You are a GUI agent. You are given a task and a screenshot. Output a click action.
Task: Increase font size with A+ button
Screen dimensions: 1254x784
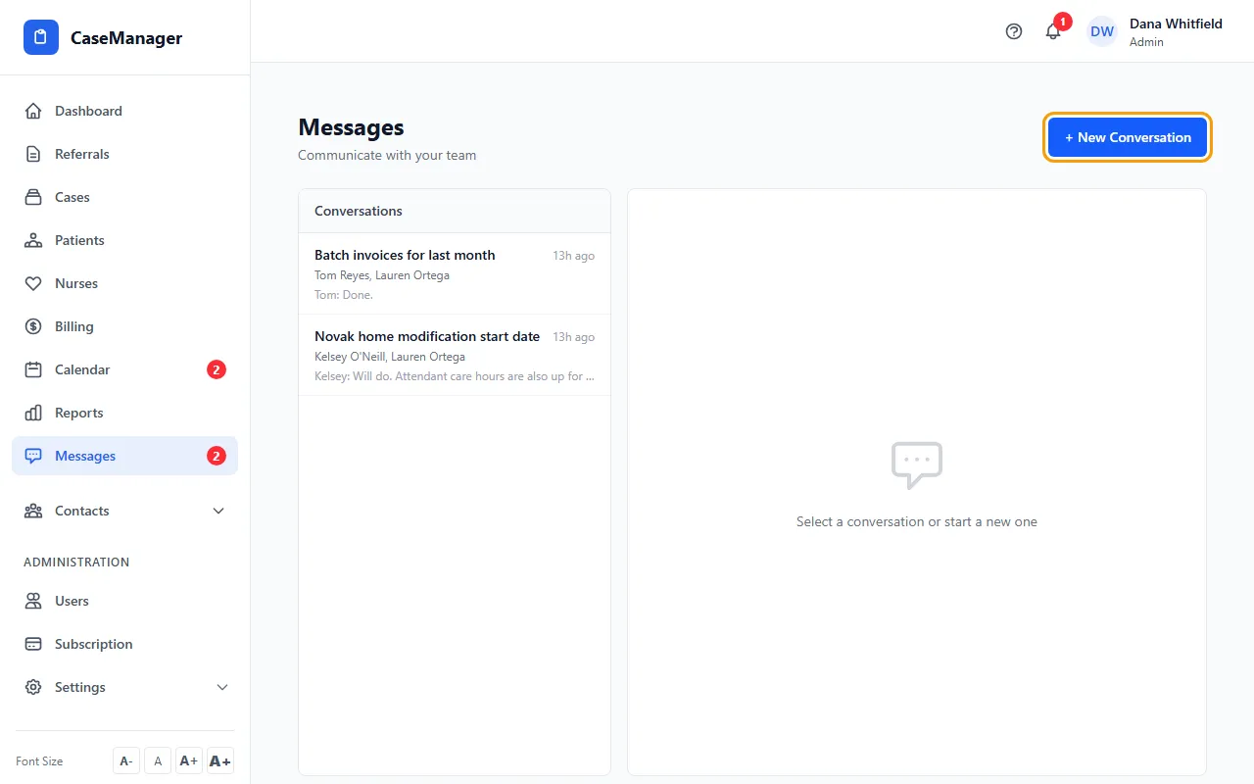coord(189,761)
